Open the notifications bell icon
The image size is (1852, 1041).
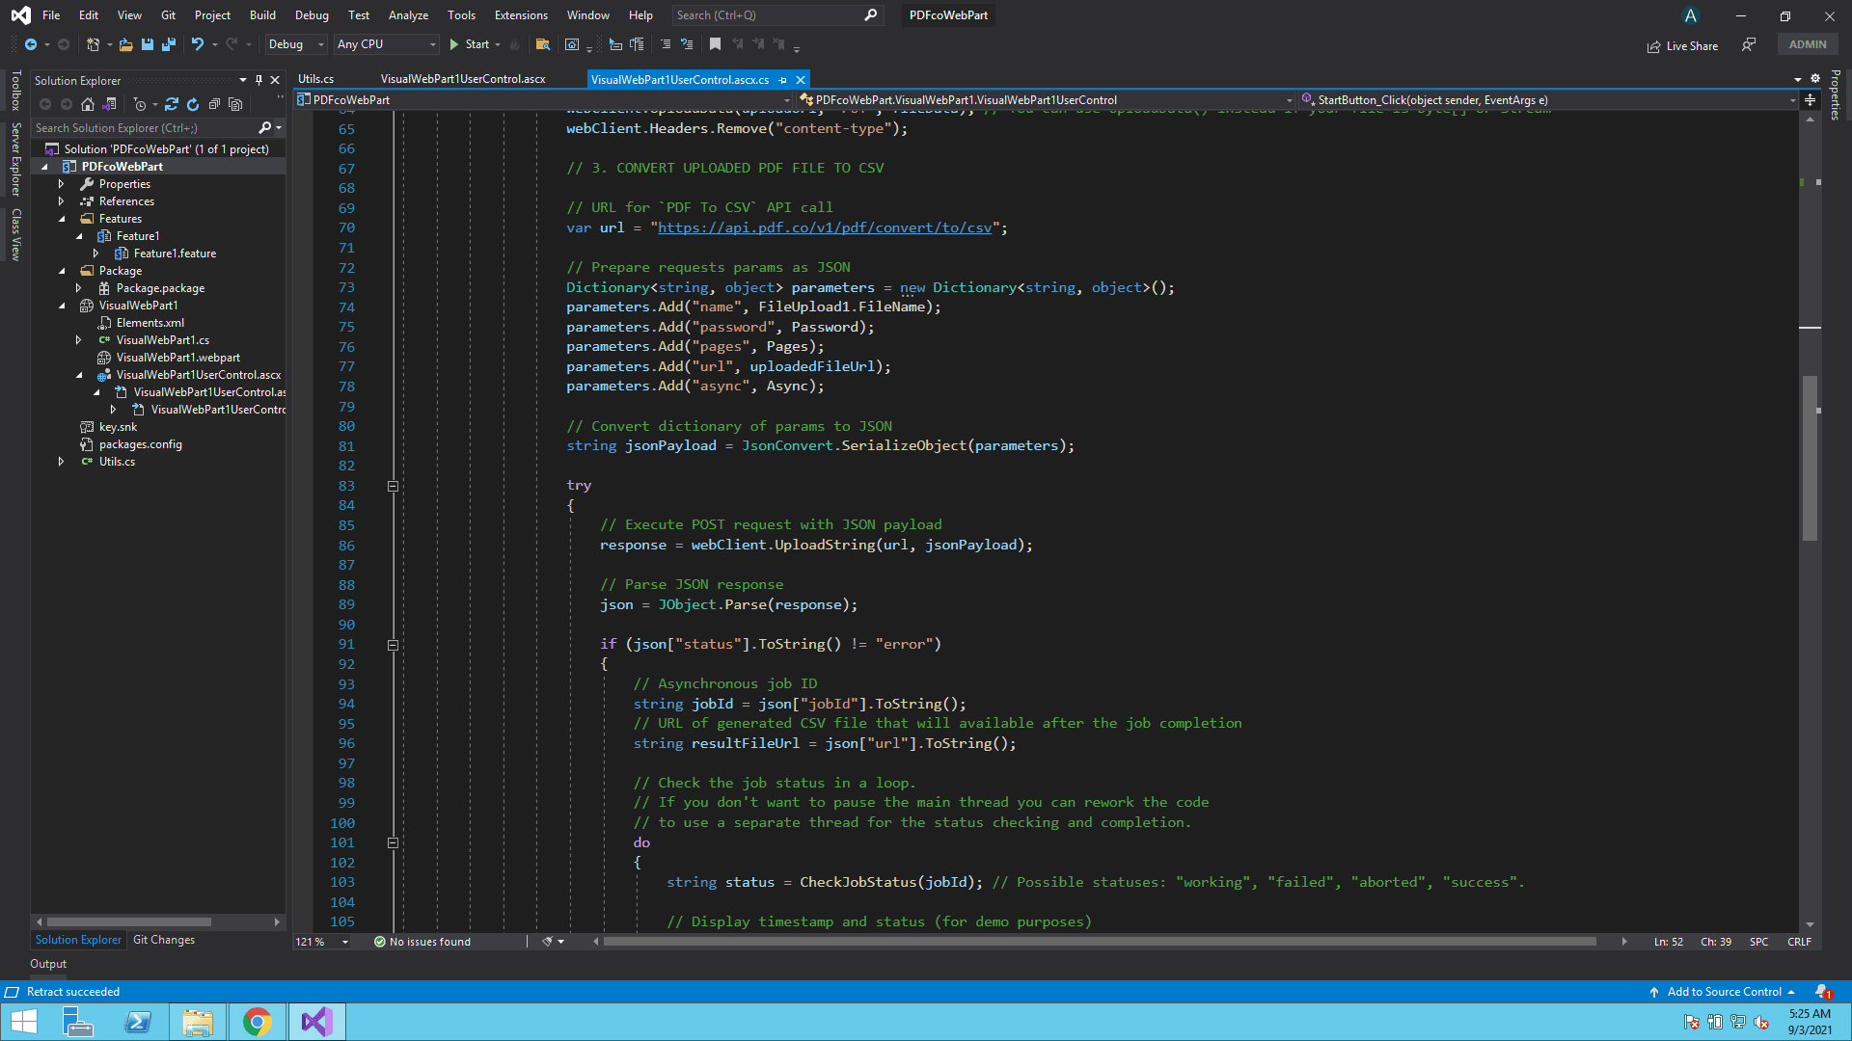tap(1822, 992)
